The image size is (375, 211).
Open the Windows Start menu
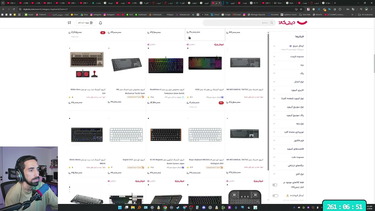(x=120, y=208)
